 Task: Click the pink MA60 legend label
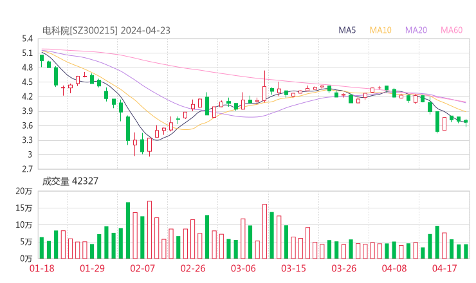click(452, 30)
